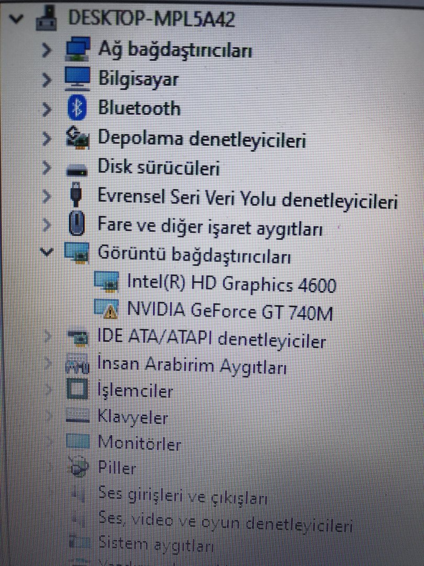The height and width of the screenshot is (566, 424).
Task: Select Intel(R) HD Graphics 4600
Action: [x=232, y=284]
